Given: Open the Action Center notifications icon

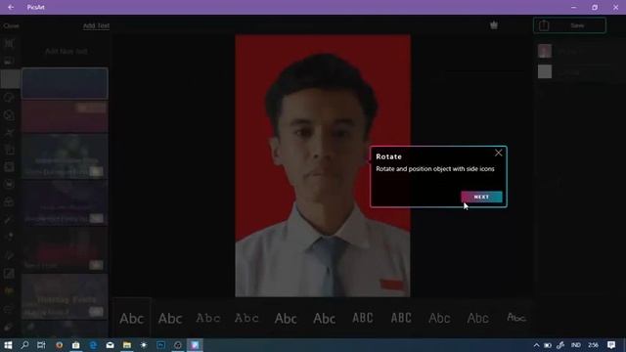Looking at the screenshot, I should [611, 345].
